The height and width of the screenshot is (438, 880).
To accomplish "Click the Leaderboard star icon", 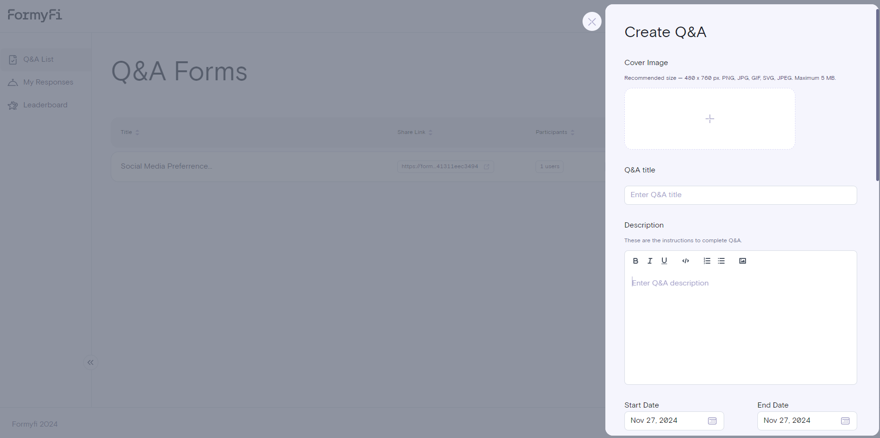I will pyautogui.click(x=13, y=105).
